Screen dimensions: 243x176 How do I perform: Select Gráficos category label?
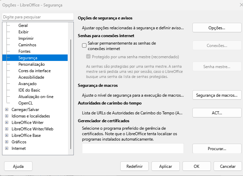tap(19, 142)
